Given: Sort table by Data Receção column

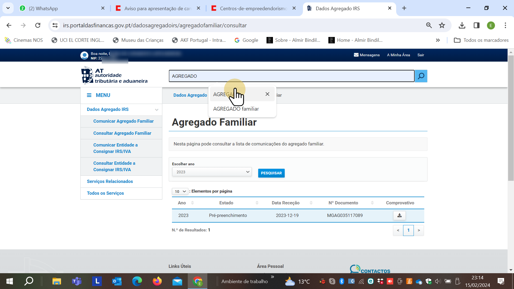Looking at the screenshot, I should click(x=311, y=203).
